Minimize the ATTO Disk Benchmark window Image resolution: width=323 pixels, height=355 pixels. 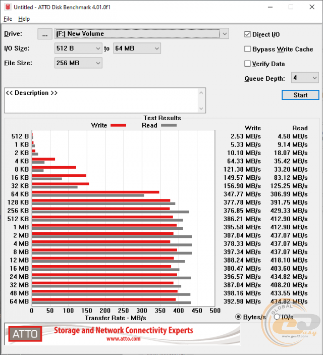[x=270, y=7]
